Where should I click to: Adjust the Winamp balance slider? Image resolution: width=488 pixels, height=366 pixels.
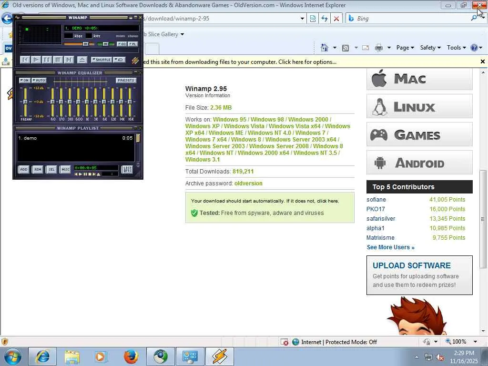tap(105, 44)
